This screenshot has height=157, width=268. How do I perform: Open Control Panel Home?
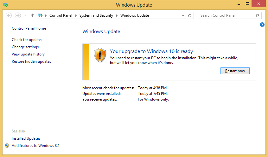[29, 28]
